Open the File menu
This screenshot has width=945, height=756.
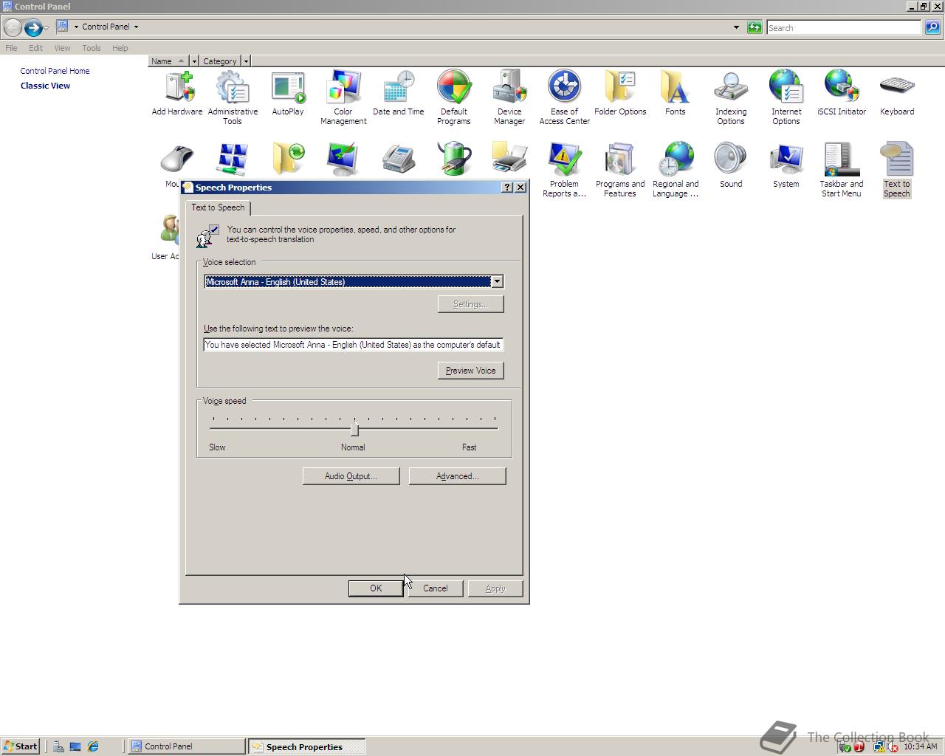[11, 48]
